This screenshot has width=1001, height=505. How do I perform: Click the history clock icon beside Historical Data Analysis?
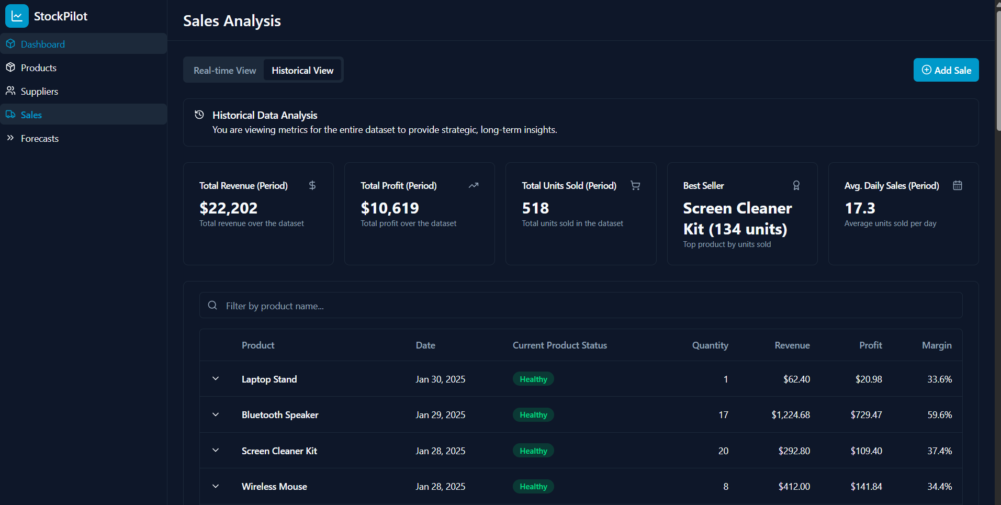tap(199, 114)
